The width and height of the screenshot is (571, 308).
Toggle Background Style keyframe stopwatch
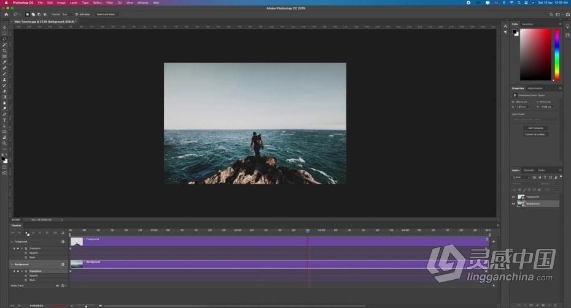pos(26,280)
